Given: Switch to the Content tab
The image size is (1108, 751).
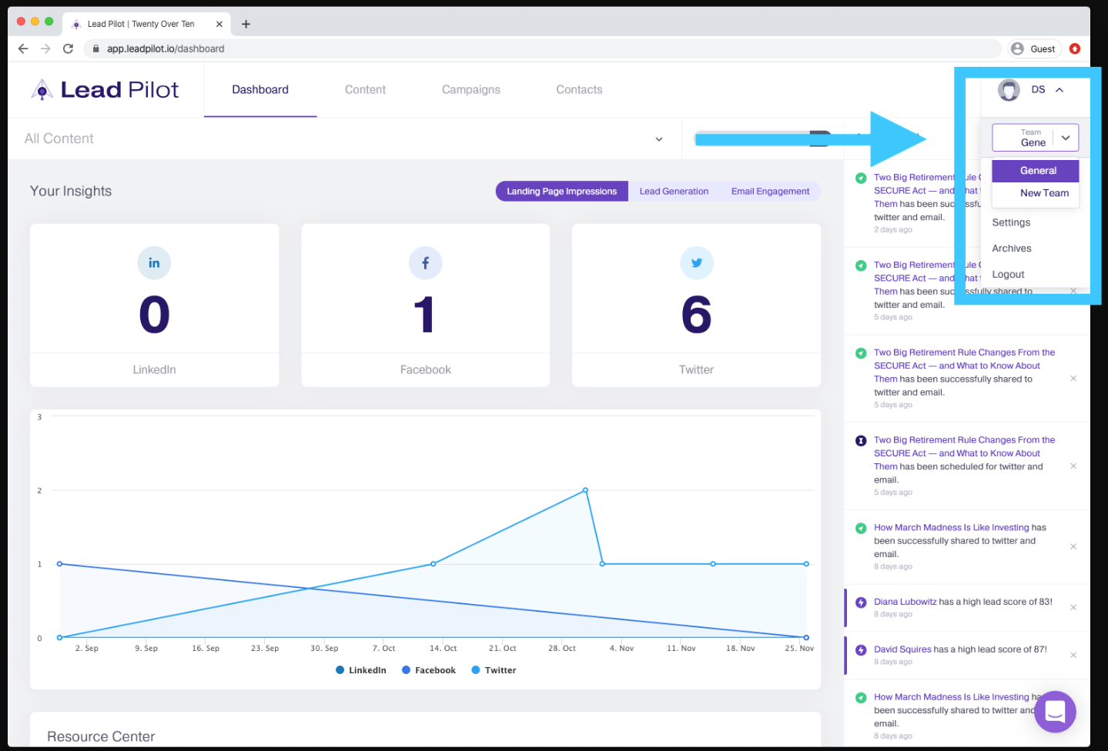Looking at the screenshot, I should (365, 90).
